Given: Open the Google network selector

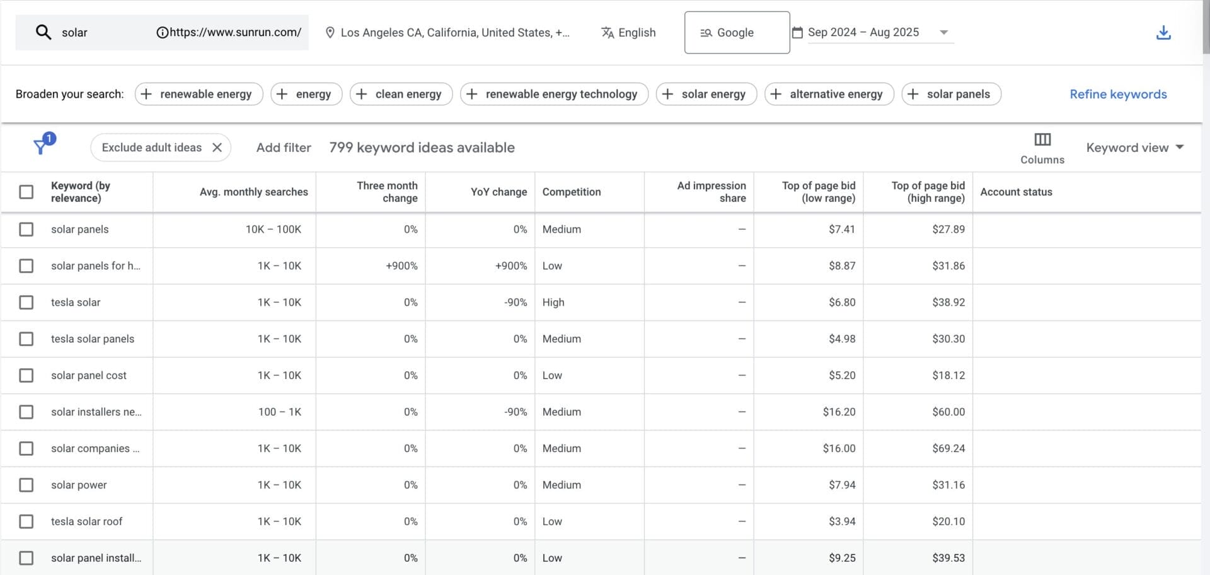Looking at the screenshot, I should [x=737, y=32].
